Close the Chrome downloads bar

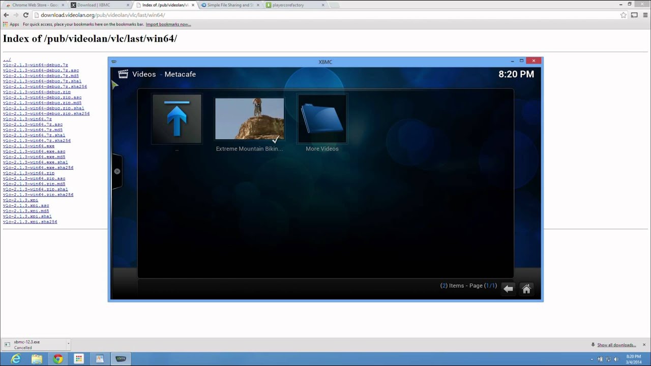[x=644, y=345]
